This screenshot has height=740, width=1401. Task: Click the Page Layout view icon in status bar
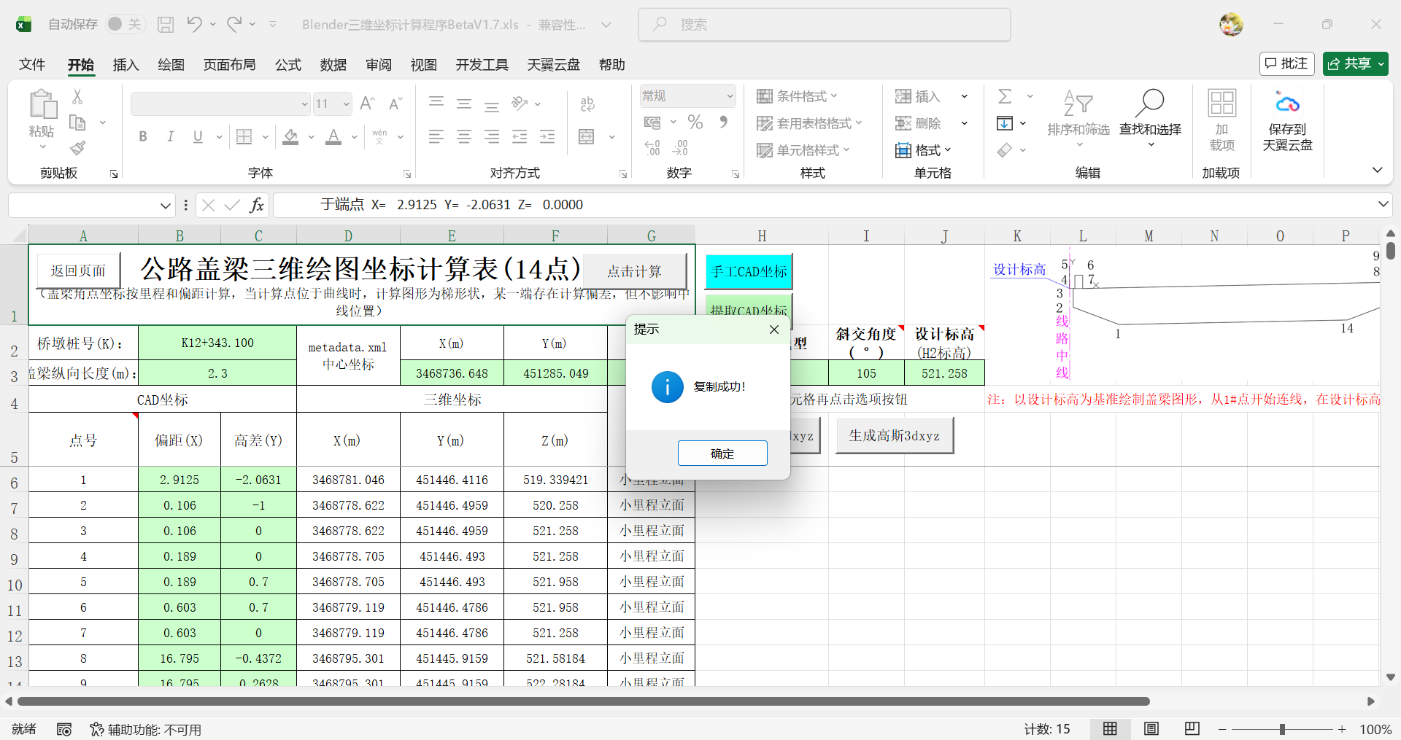click(x=1151, y=729)
